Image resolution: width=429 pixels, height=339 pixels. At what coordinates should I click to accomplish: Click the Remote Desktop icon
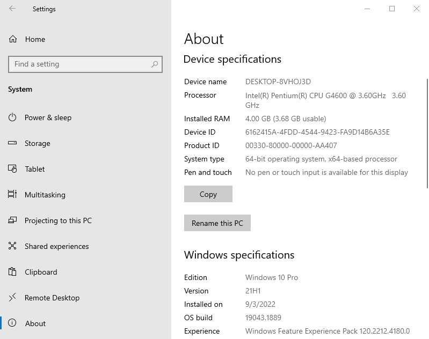13,298
